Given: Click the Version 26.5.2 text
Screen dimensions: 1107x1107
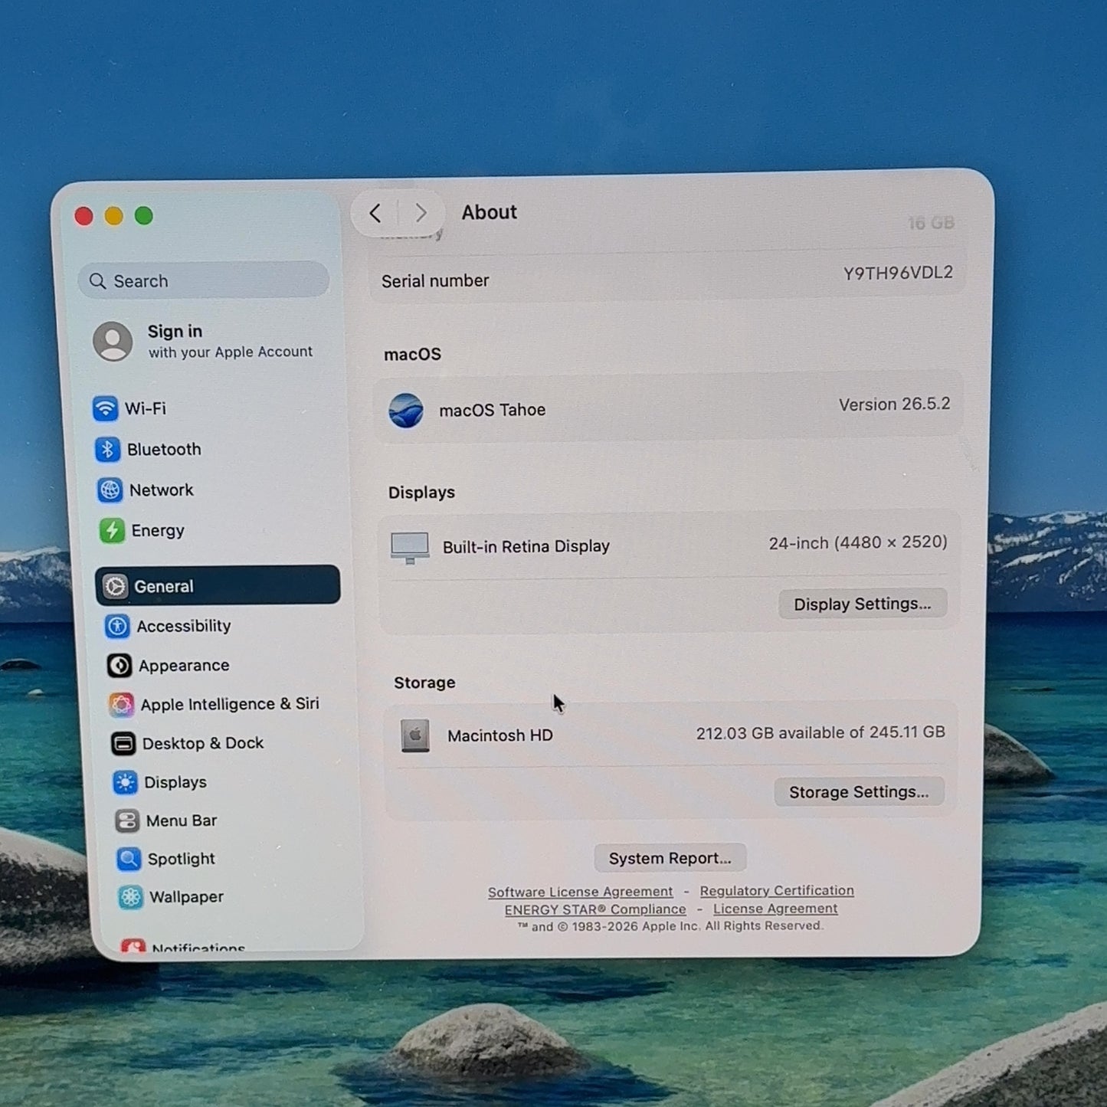Looking at the screenshot, I should [894, 404].
